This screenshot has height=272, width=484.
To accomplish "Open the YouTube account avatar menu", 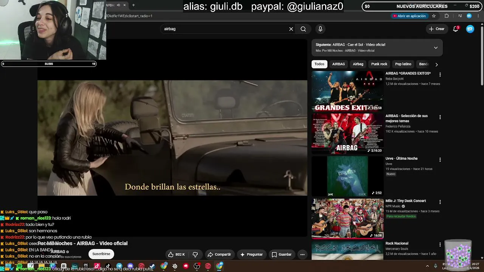I will pyautogui.click(x=470, y=29).
